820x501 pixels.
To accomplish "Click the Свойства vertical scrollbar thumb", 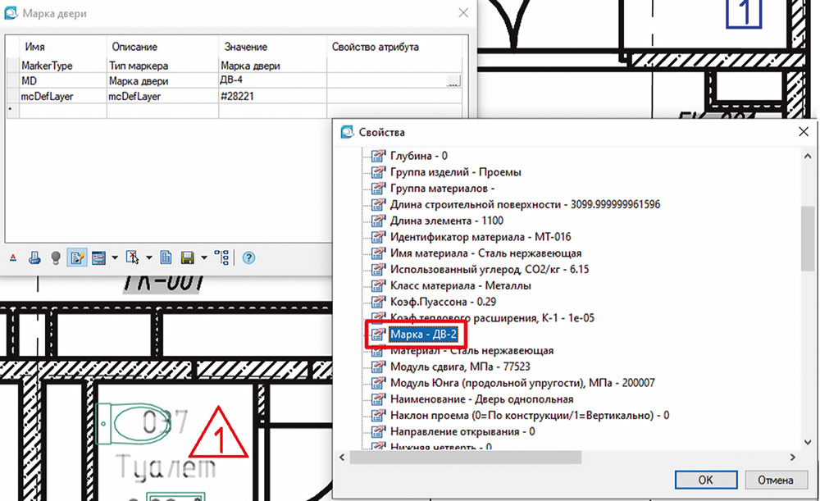I will [x=808, y=239].
